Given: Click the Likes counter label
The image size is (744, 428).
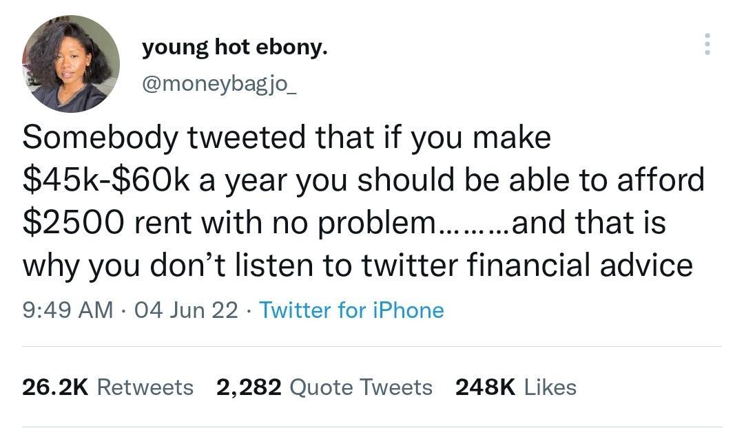Looking at the screenshot, I should [549, 387].
